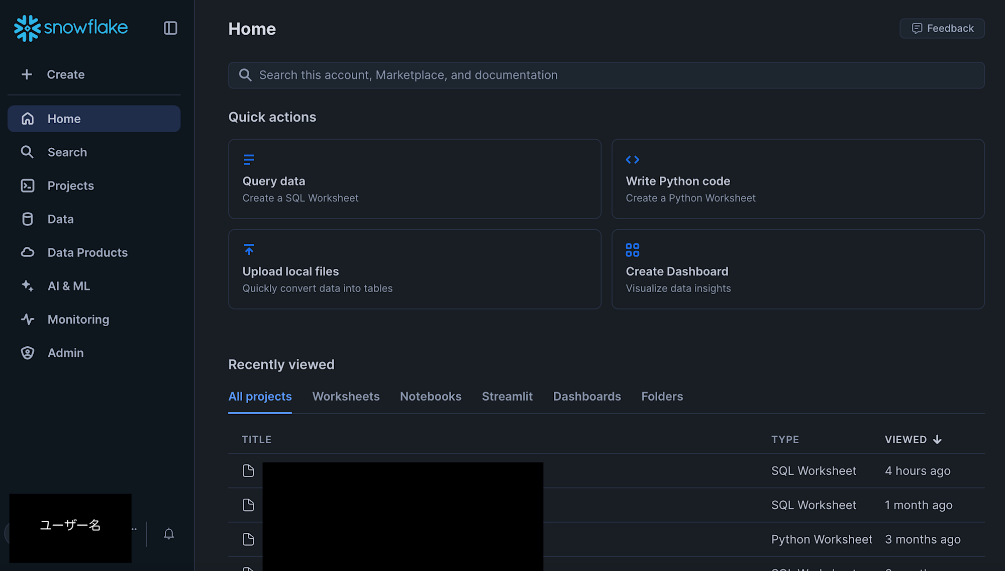Collapse the sidebar with the panel icon

click(170, 28)
